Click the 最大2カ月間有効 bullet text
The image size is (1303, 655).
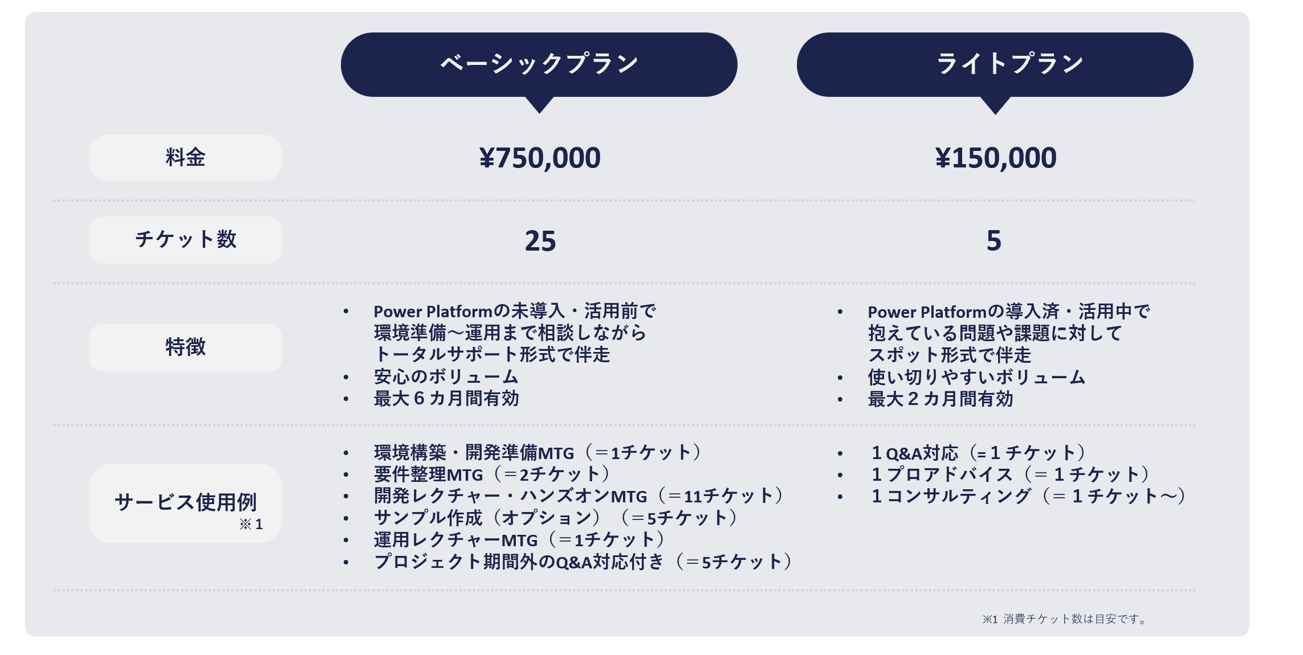coord(940,399)
